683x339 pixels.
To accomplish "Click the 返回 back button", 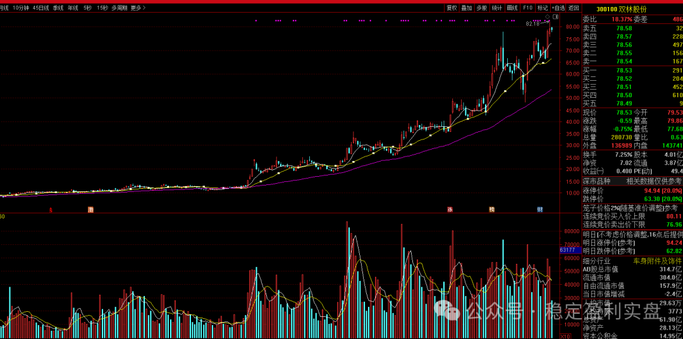I will pyautogui.click(x=574, y=8).
